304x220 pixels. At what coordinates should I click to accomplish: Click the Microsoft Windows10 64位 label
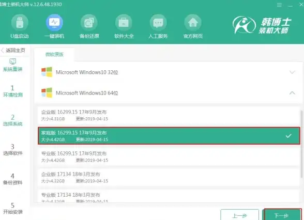pos(87,93)
